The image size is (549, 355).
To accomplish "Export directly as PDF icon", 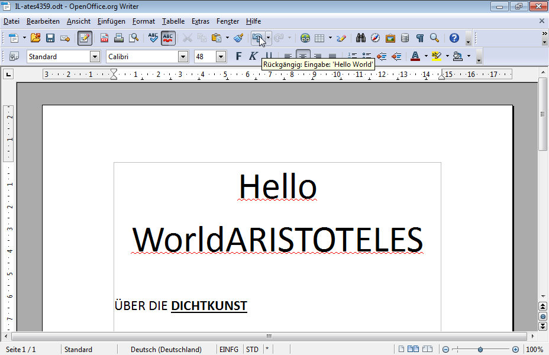I will [104, 38].
